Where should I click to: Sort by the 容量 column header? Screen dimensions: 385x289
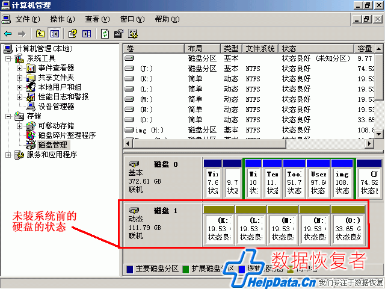(365, 49)
